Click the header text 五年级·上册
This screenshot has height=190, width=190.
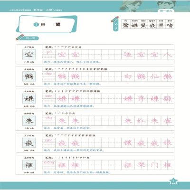pyautogui.click(x=42, y=10)
